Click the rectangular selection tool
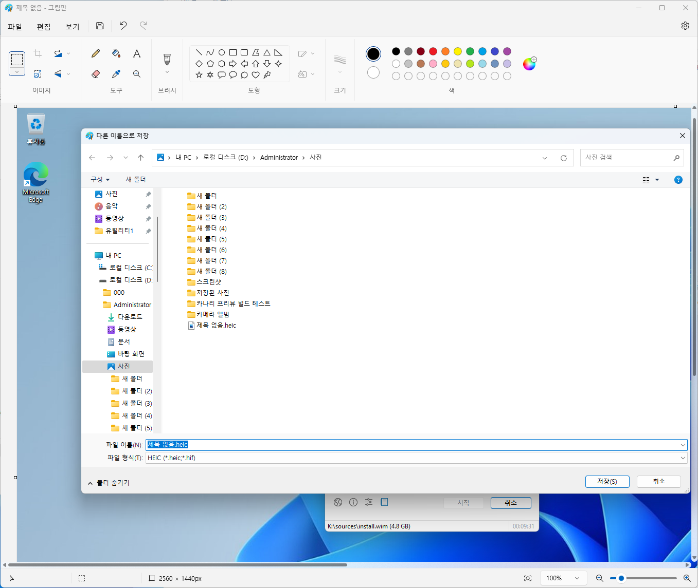Image resolution: width=698 pixels, height=588 pixels. (x=17, y=59)
